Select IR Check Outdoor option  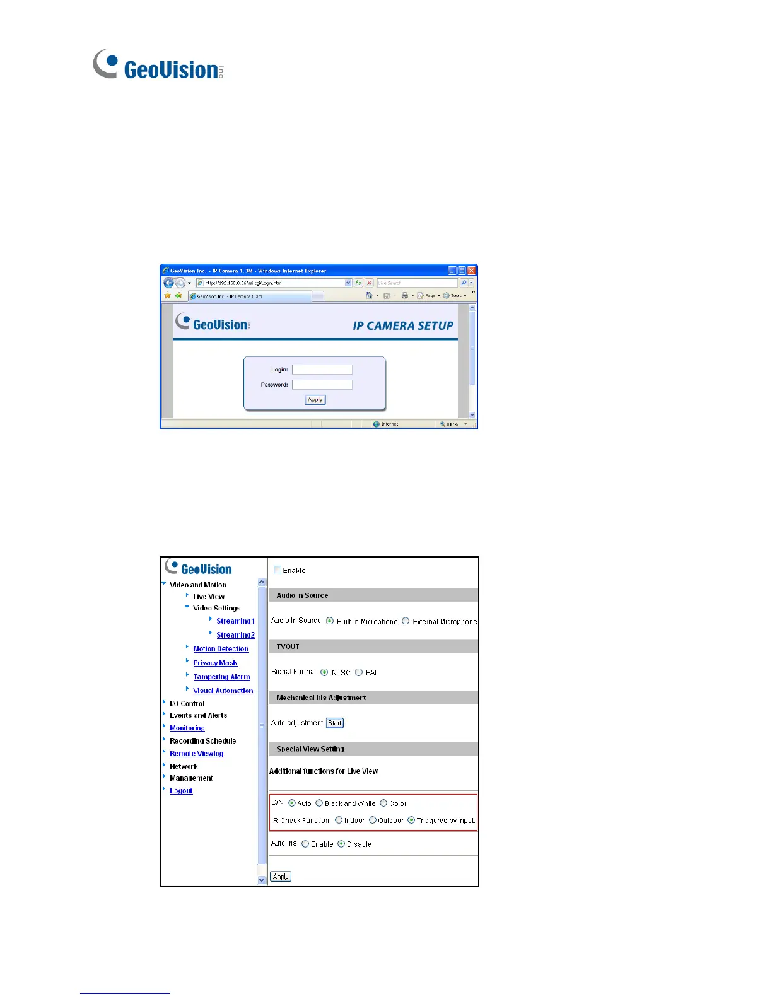[373, 821]
